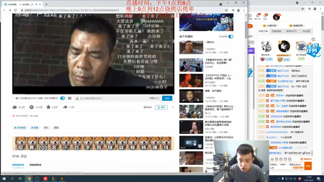This screenshot has height=182, width=324.
Task: Like the video with the thumbs-up icon
Action: click(x=15, y=107)
